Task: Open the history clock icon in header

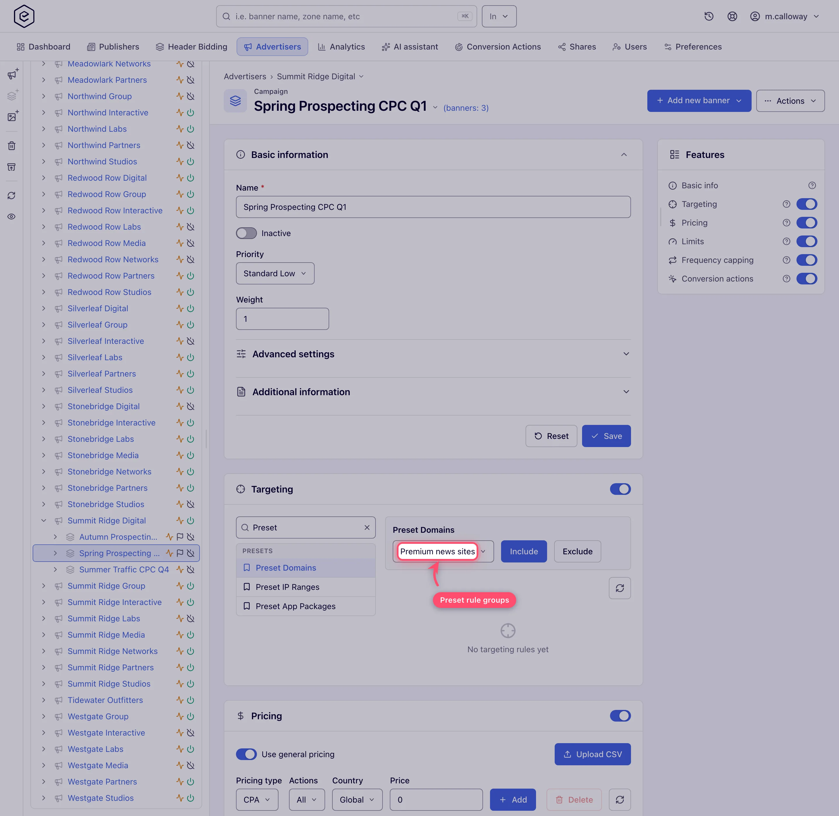Action: coord(709,16)
